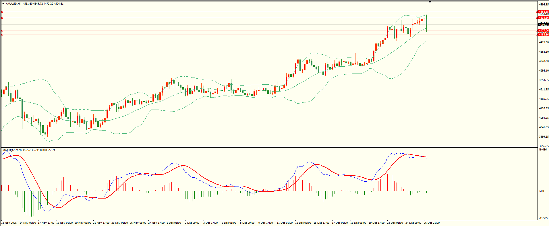The image size is (549, 226).
Task: Click the black chart shift triangle marker
Action: pos(430,2)
